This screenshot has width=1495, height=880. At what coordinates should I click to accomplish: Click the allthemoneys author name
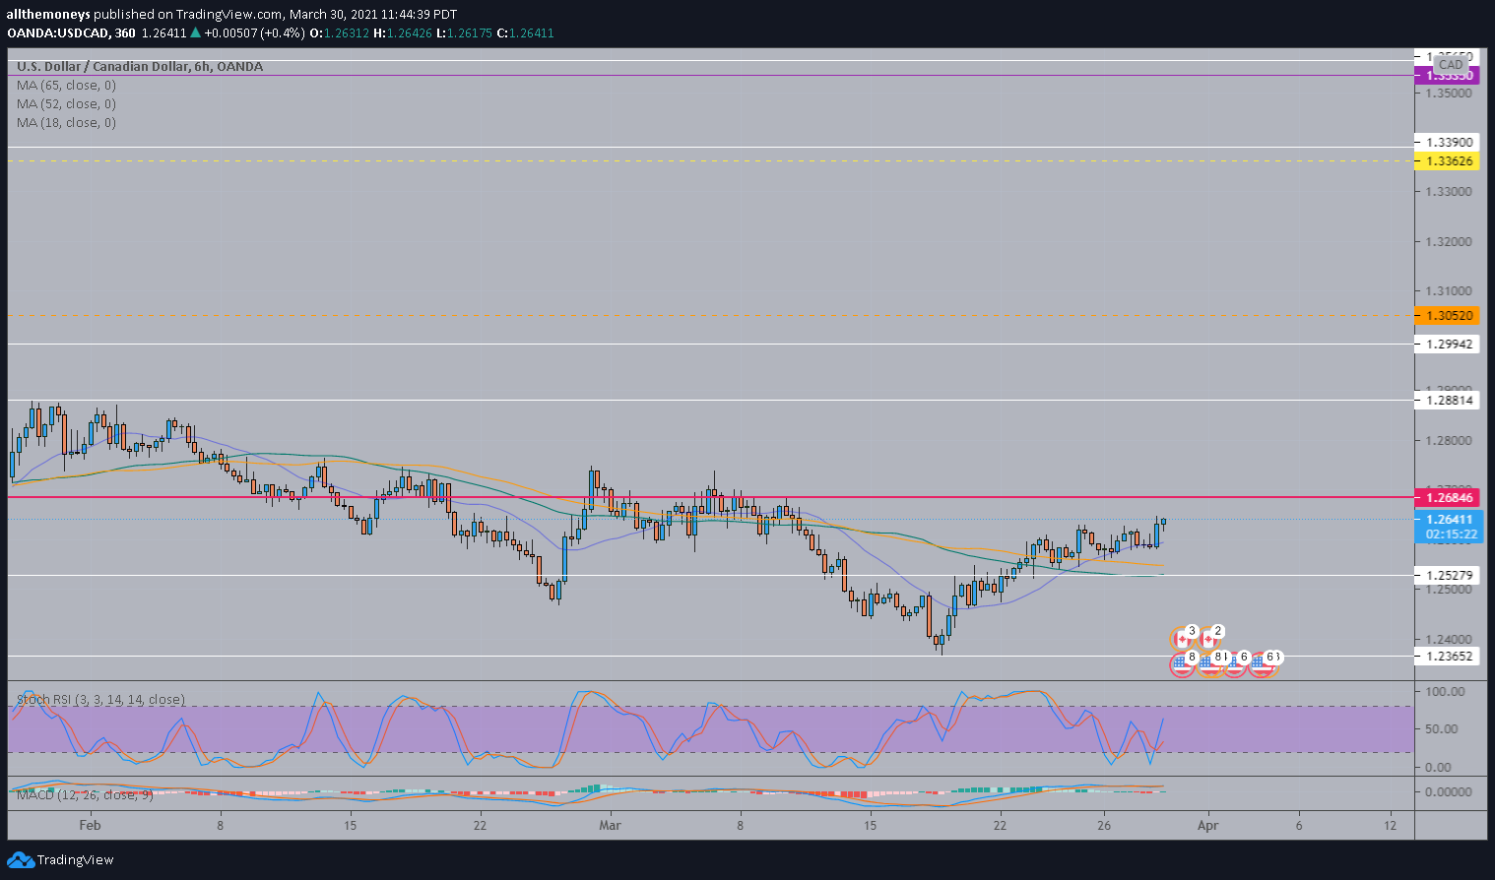click(48, 14)
